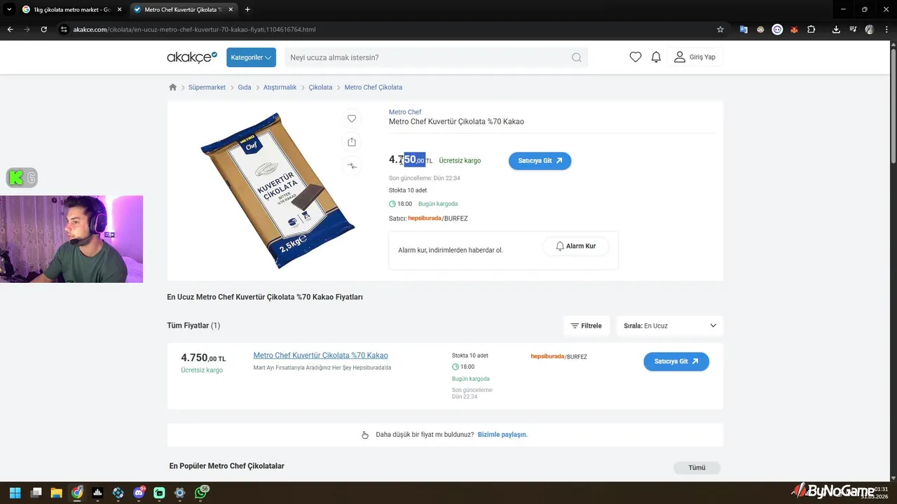
Task: Open the tab search dropdown arrow
Action: [x=9, y=10]
